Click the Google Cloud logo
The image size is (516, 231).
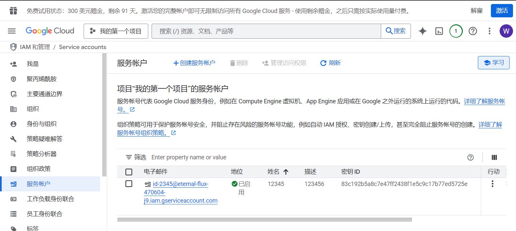[x=50, y=31]
